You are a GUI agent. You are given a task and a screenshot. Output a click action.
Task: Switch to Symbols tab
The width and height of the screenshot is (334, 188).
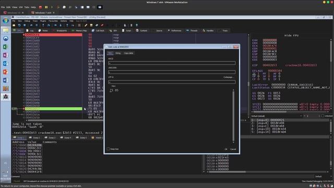pos(141,31)
